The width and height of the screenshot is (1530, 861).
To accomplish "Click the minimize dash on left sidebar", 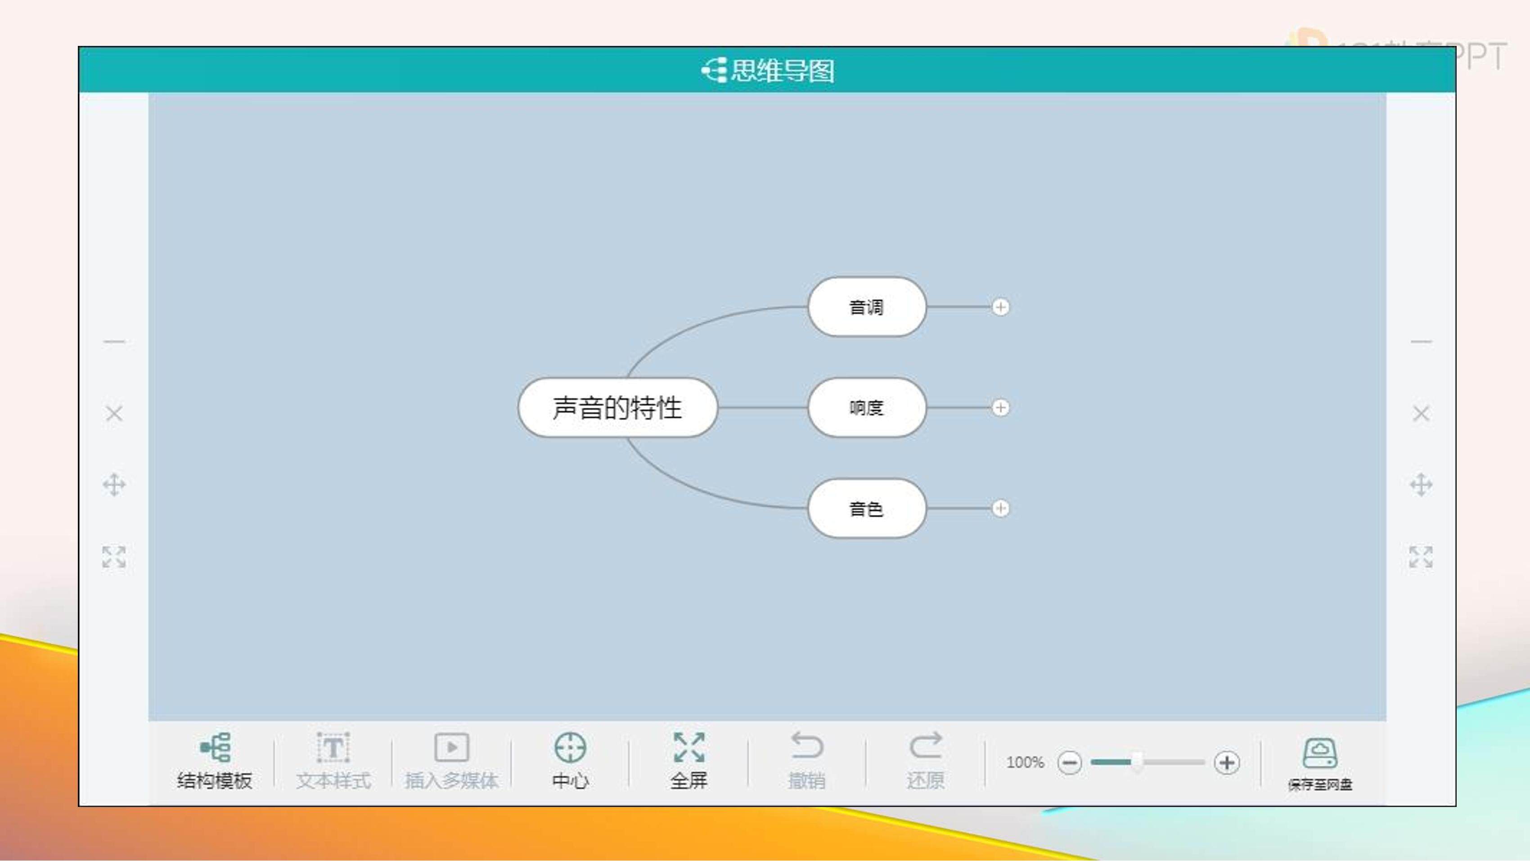I will [x=114, y=342].
